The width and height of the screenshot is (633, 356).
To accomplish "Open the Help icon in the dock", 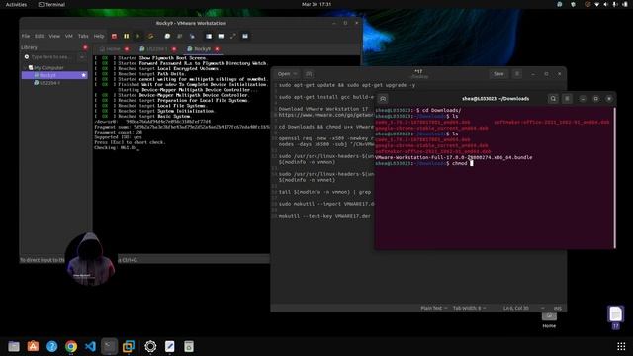I will 51,346.
